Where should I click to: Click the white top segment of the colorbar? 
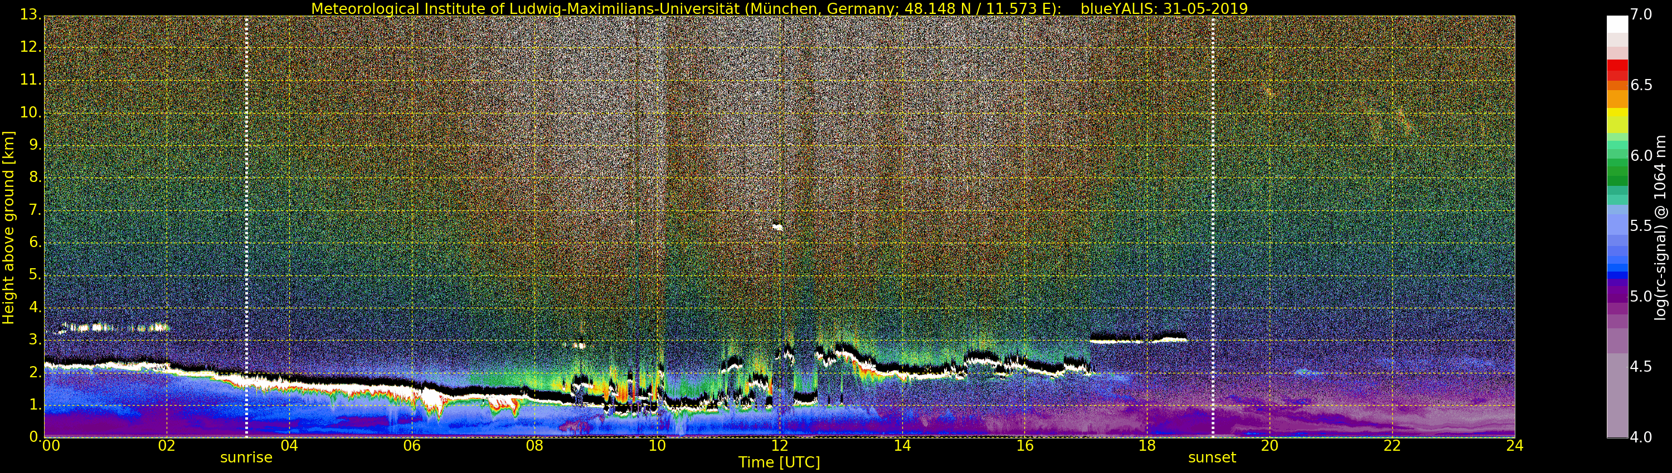[x=1617, y=24]
